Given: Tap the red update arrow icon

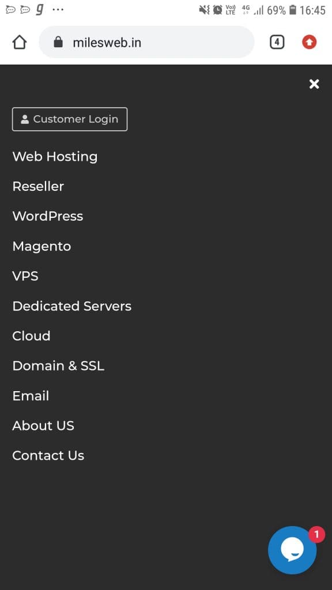Looking at the screenshot, I should point(310,42).
